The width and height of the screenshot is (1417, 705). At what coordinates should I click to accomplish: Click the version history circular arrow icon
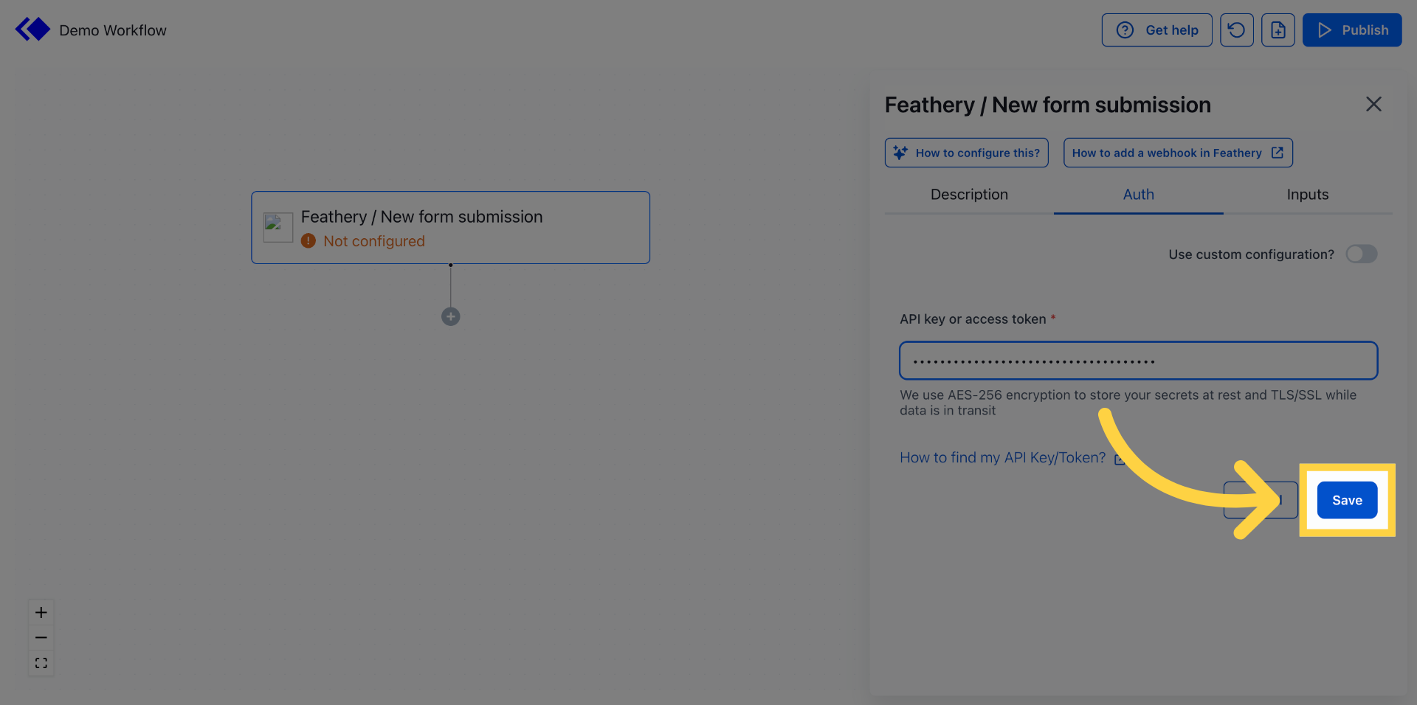tap(1236, 30)
